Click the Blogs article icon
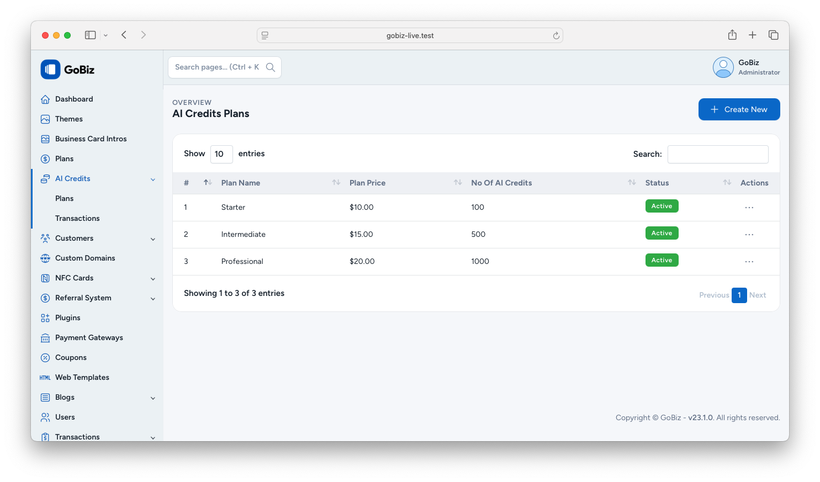 45,398
